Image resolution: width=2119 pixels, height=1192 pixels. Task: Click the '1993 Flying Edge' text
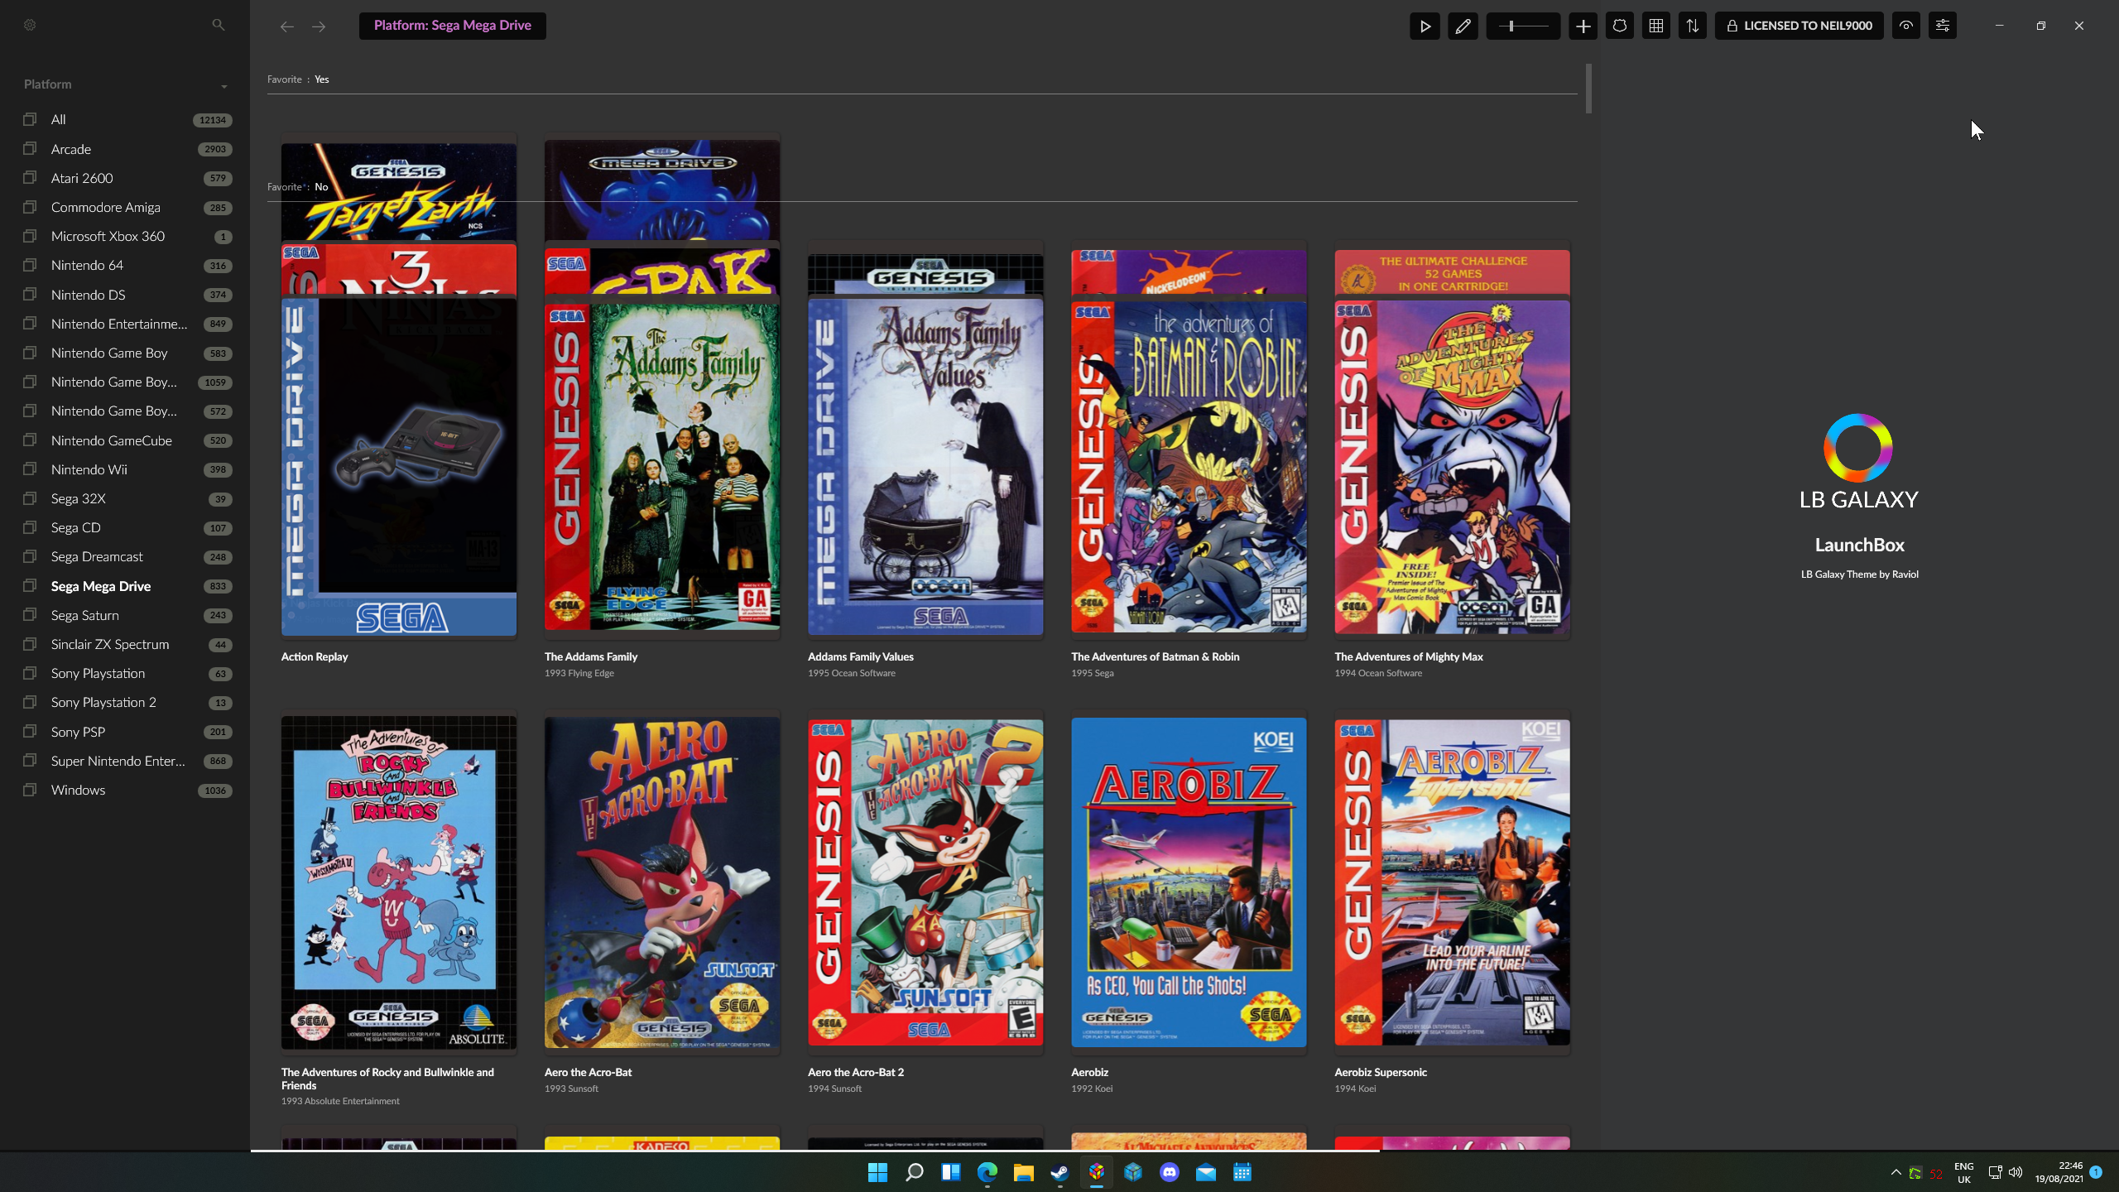coord(579,673)
